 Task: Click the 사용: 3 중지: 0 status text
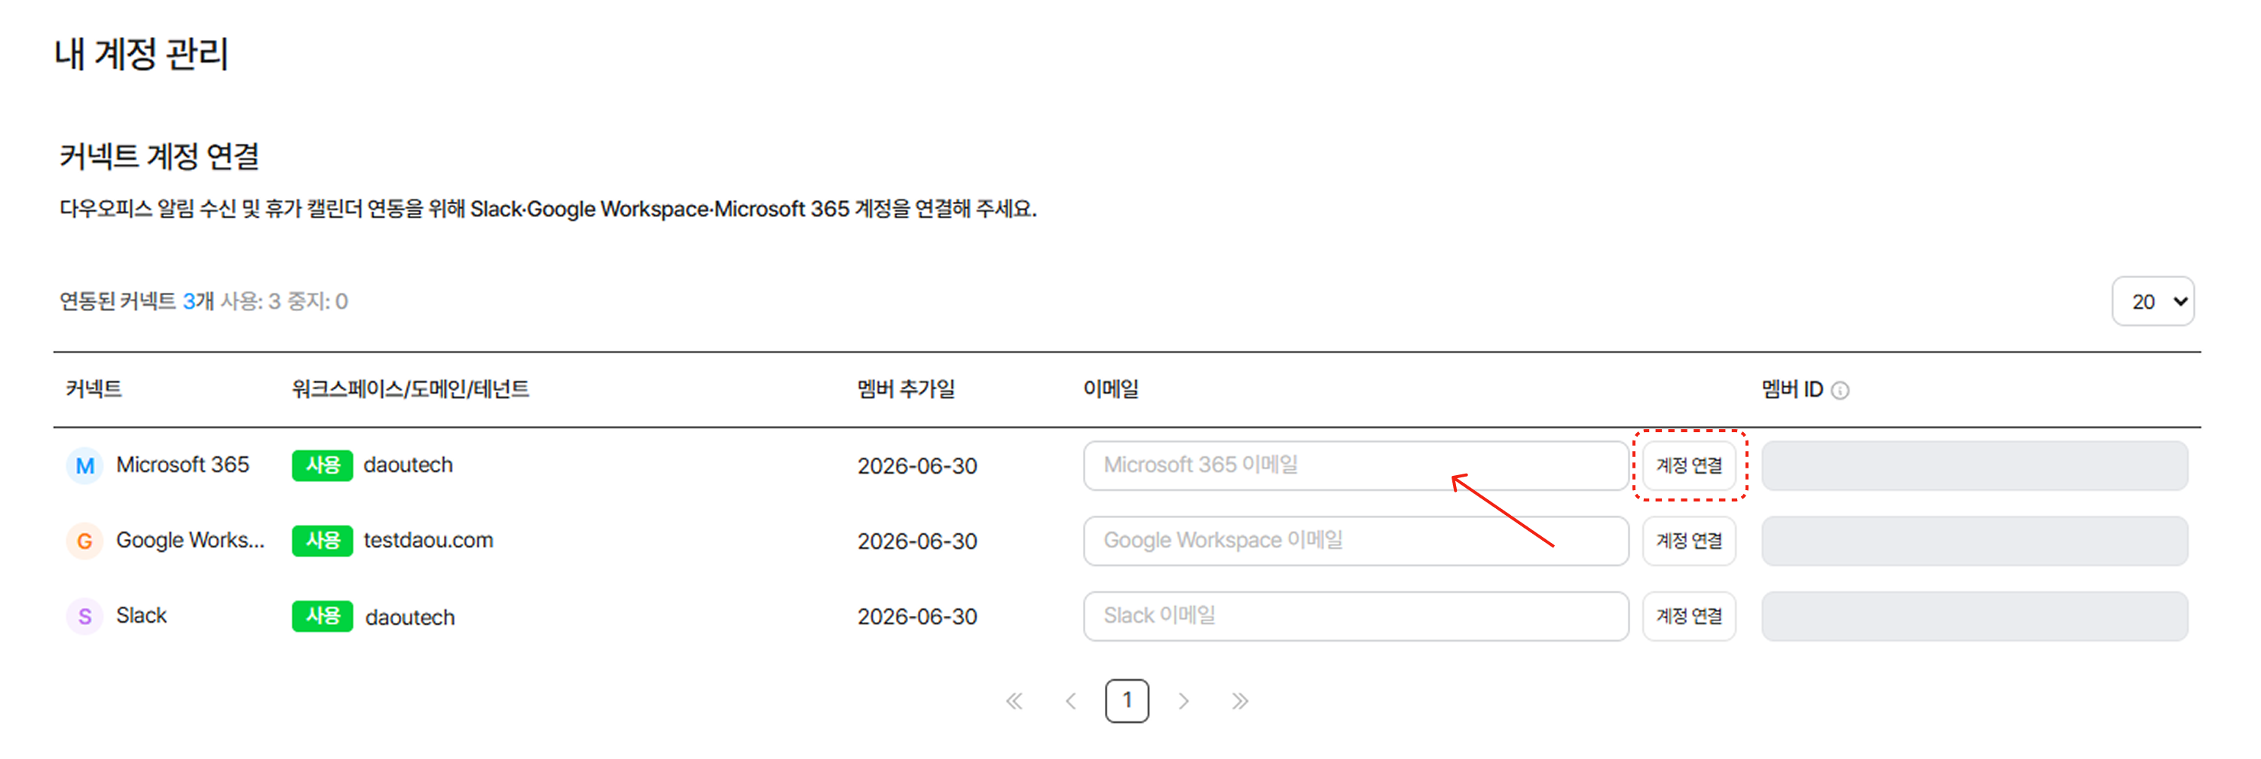point(284,301)
